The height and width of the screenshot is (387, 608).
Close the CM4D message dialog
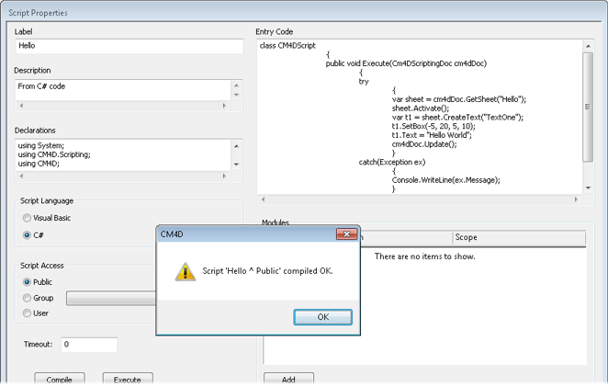[346, 234]
